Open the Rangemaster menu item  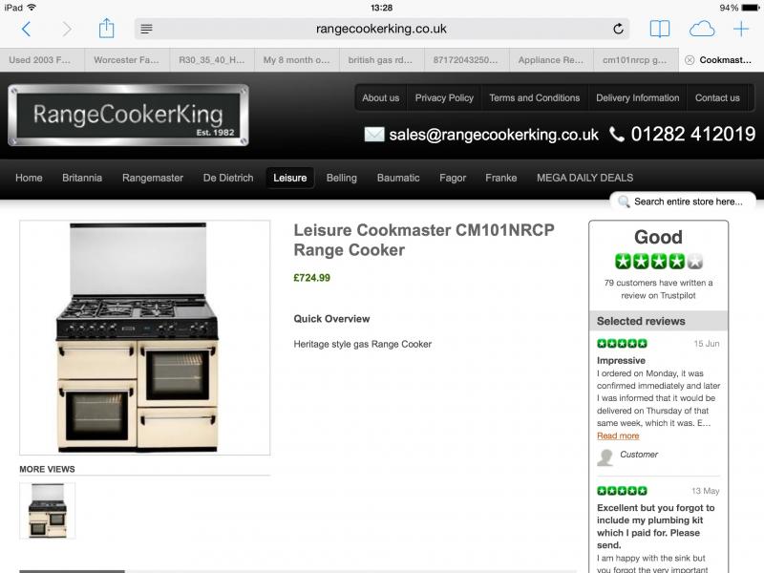pos(153,178)
